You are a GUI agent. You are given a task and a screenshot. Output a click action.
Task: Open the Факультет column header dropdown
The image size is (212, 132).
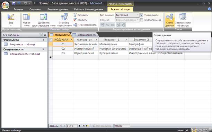point(97,40)
